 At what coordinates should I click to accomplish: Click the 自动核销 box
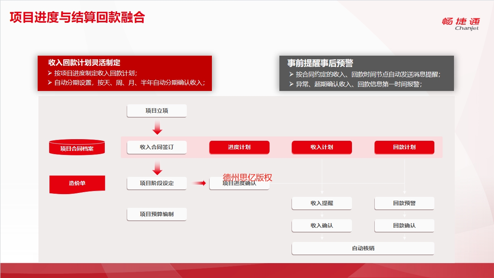coord(363,249)
